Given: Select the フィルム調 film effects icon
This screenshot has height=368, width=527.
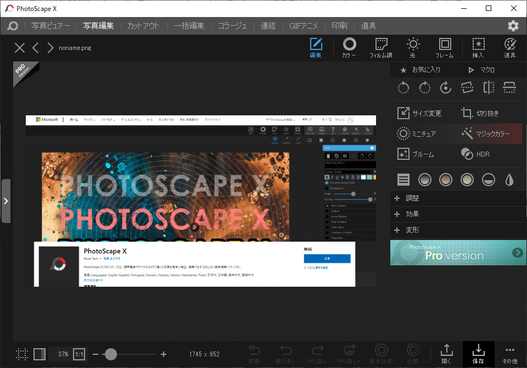Looking at the screenshot, I should point(381,48).
